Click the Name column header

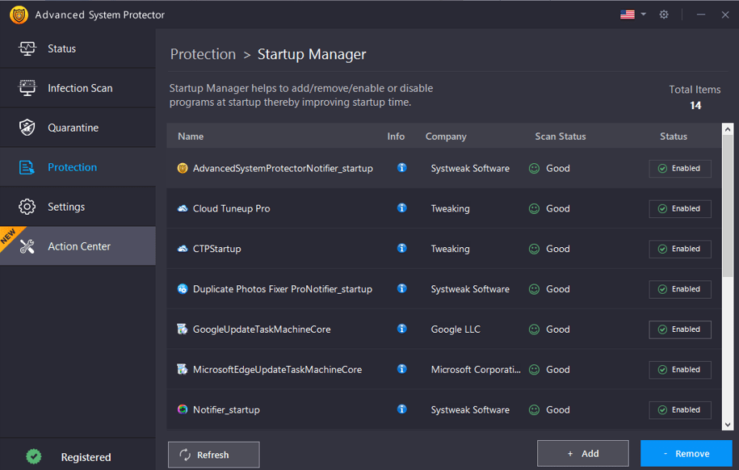191,136
